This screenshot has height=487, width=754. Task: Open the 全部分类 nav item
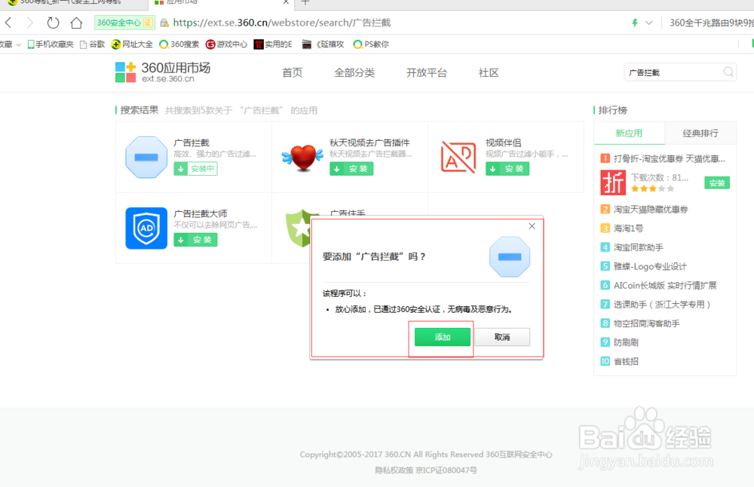(x=354, y=72)
